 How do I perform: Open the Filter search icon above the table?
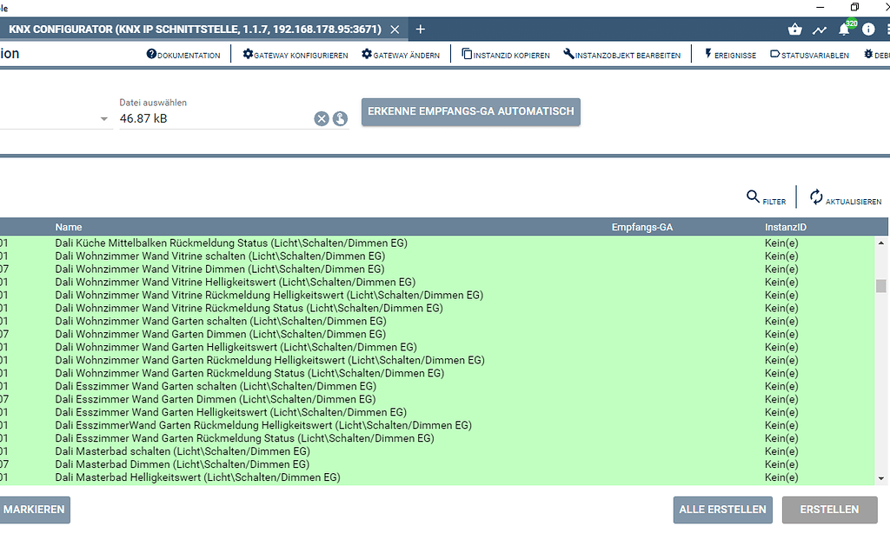tap(754, 197)
